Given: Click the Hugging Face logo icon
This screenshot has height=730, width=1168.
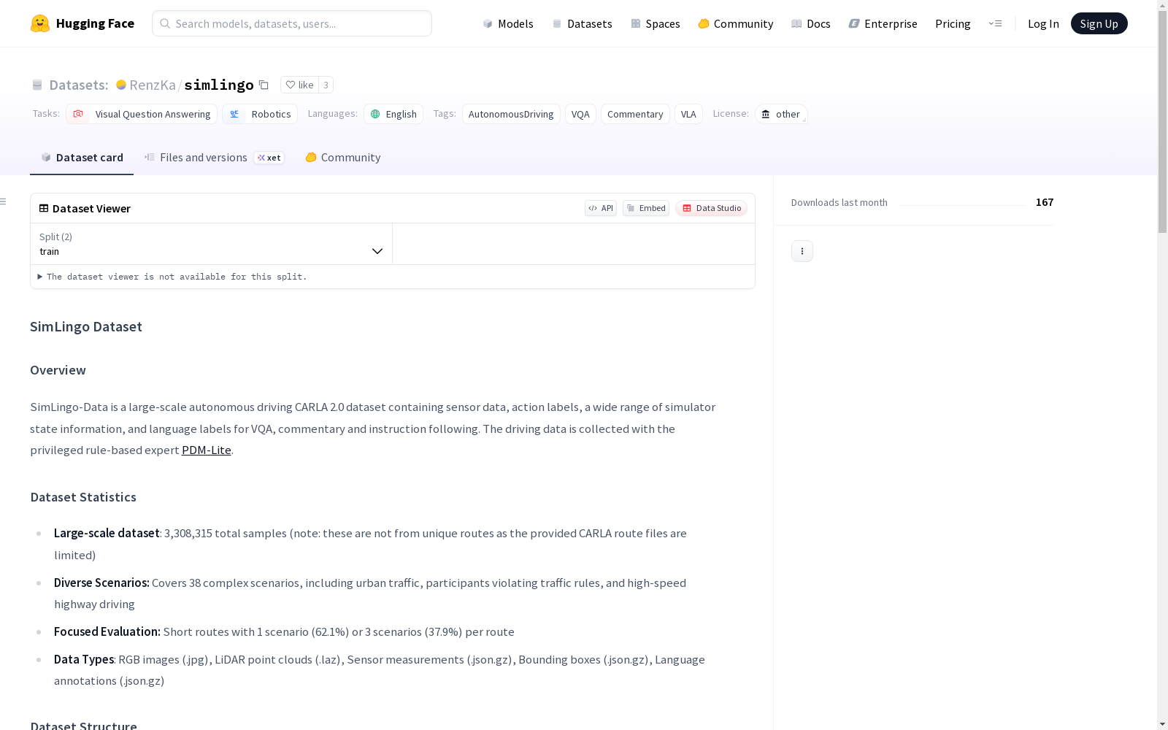Looking at the screenshot, I should pyautogui.click(x=40, y=23).
